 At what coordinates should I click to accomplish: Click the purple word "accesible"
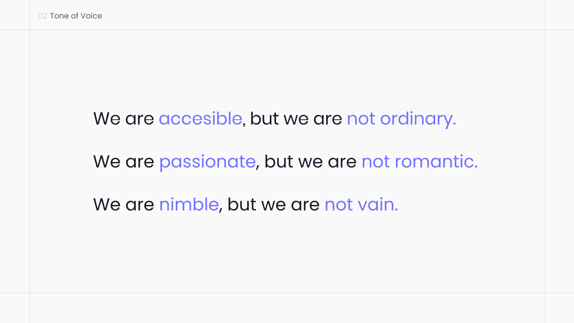tap(200, 119)
